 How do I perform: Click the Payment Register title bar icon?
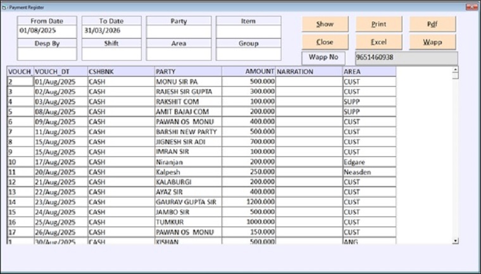(x=4, y=8)
